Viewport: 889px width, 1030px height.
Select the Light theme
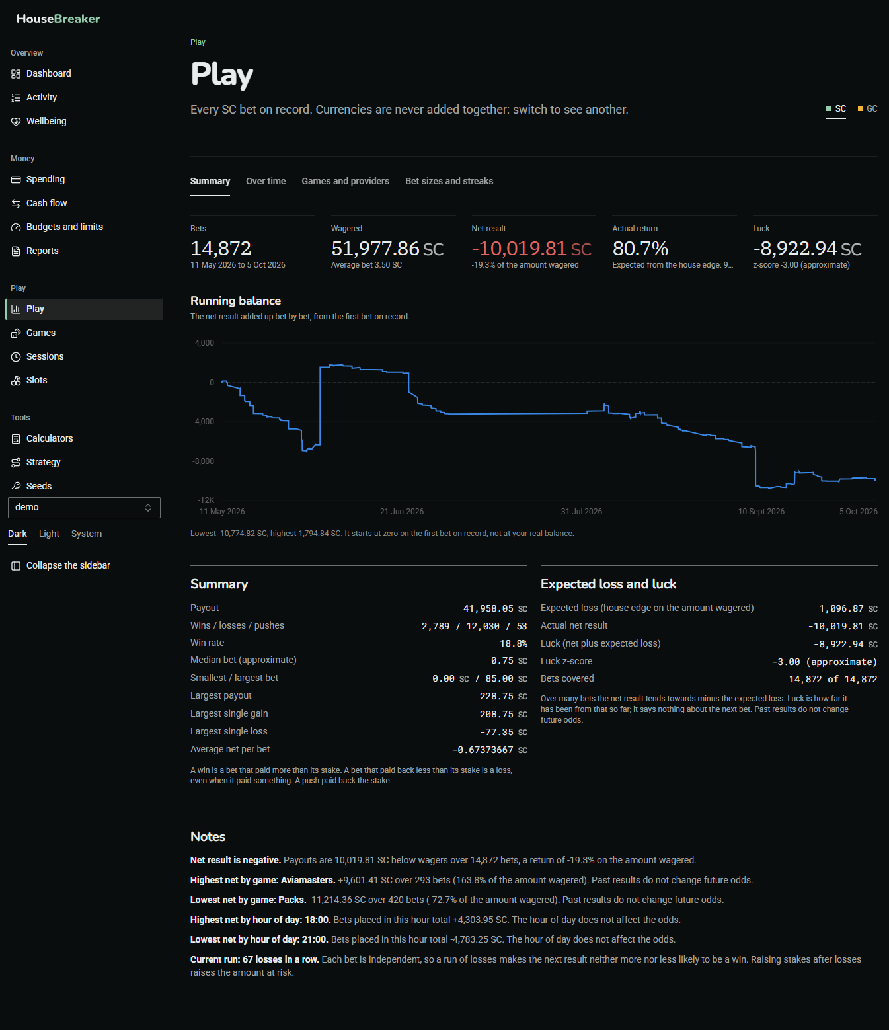[x=49, y=534]
